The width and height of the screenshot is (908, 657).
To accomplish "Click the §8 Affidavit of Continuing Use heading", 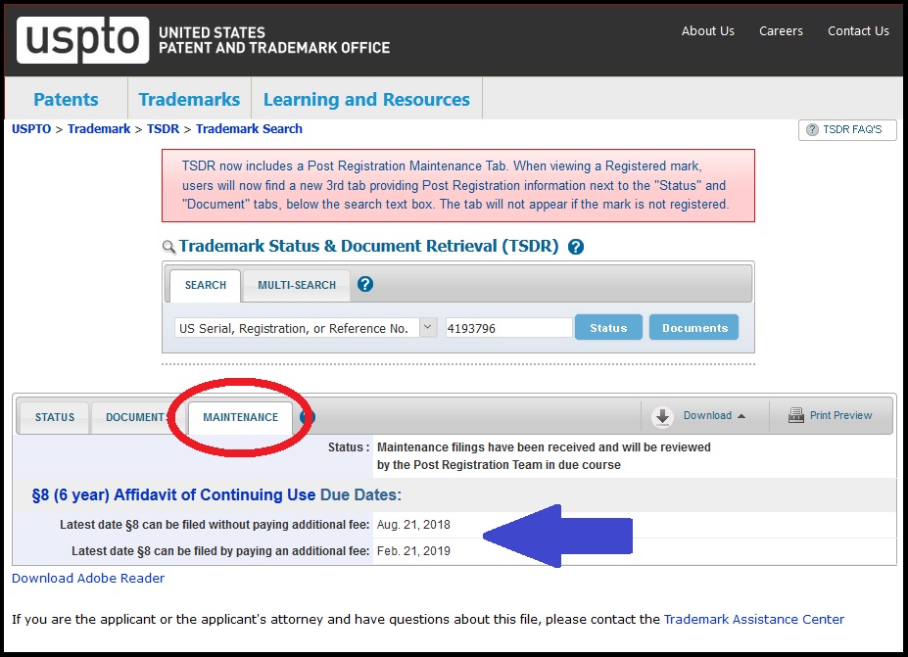I will pos(216,494).
